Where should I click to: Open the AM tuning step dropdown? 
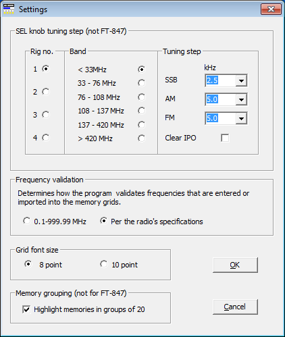pos(241,99)
